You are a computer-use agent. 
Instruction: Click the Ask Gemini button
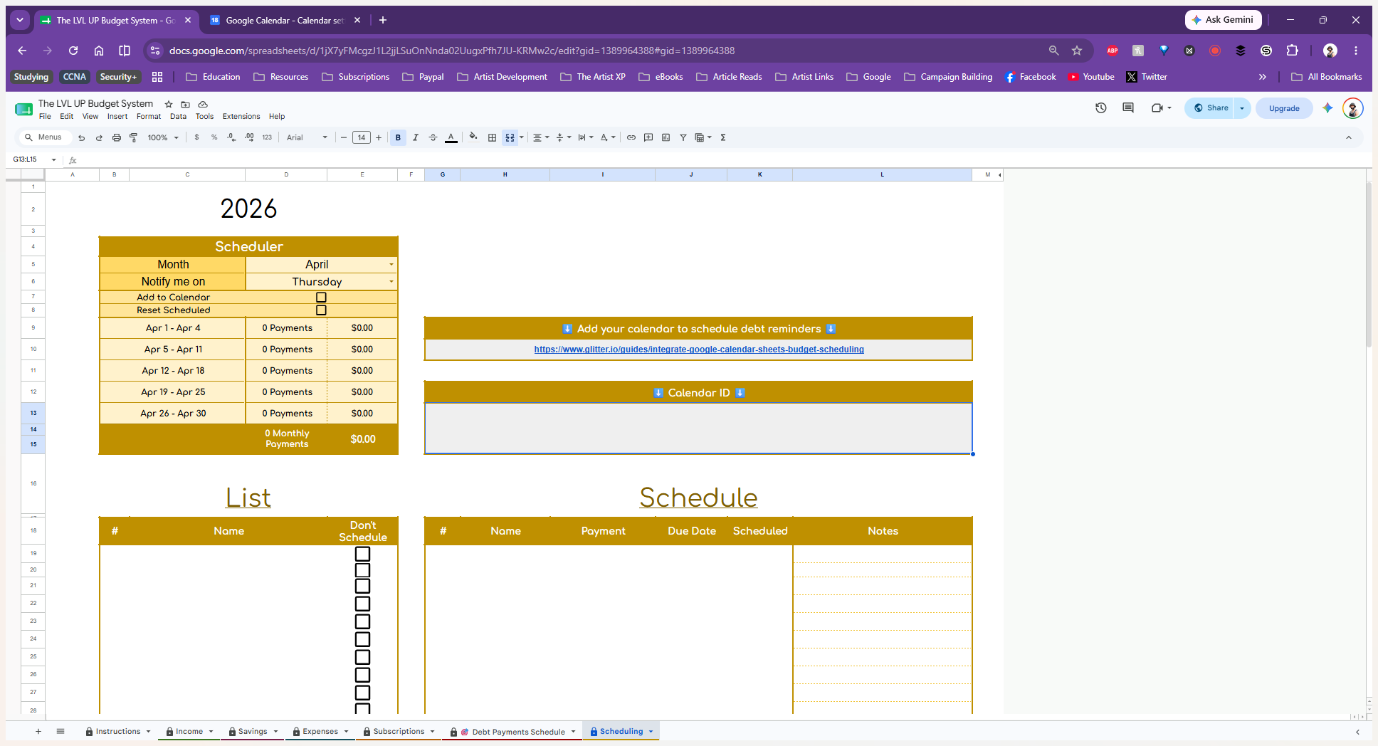(x=1223, y=20)
